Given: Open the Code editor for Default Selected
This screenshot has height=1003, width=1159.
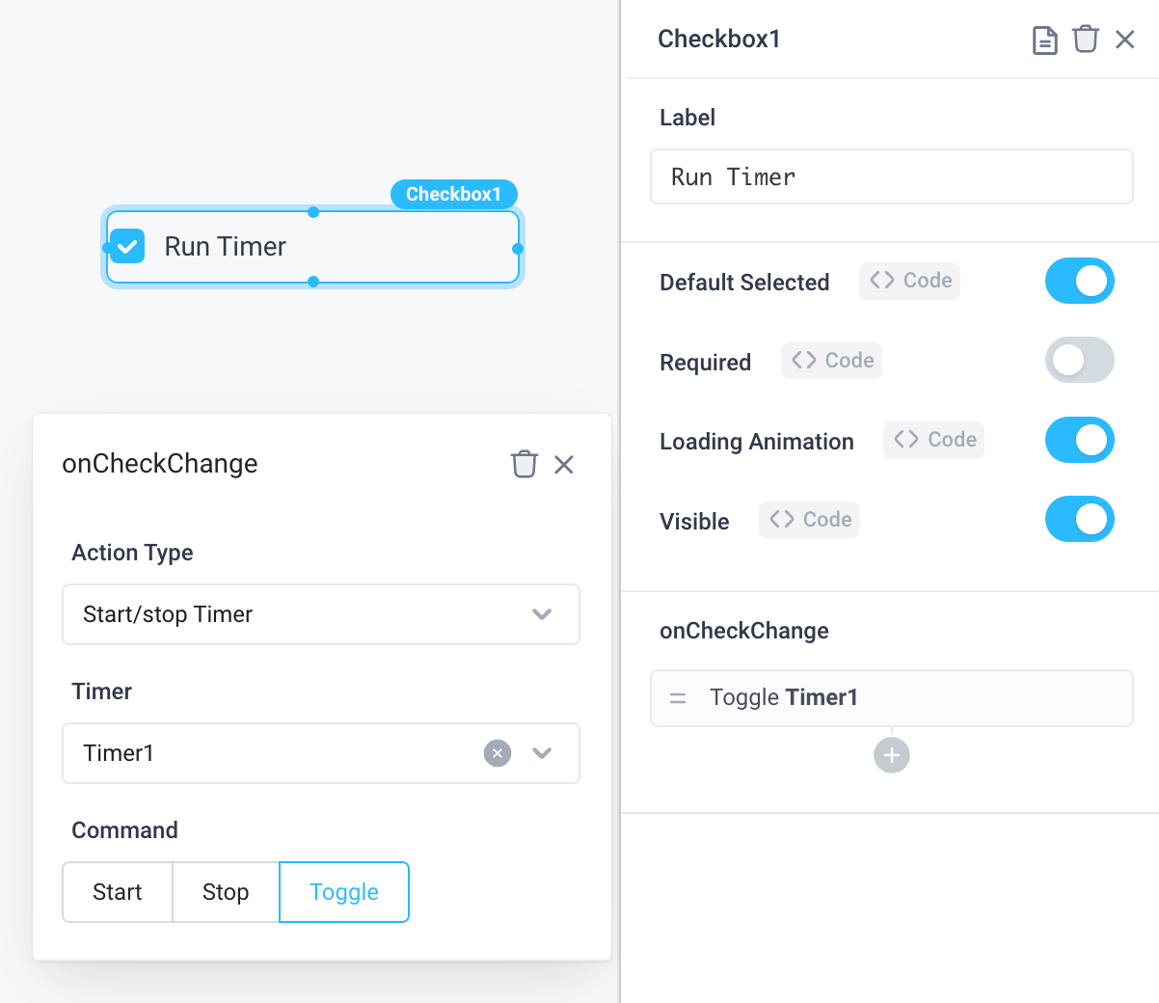Looking at the screenshot, I should 909,281.
